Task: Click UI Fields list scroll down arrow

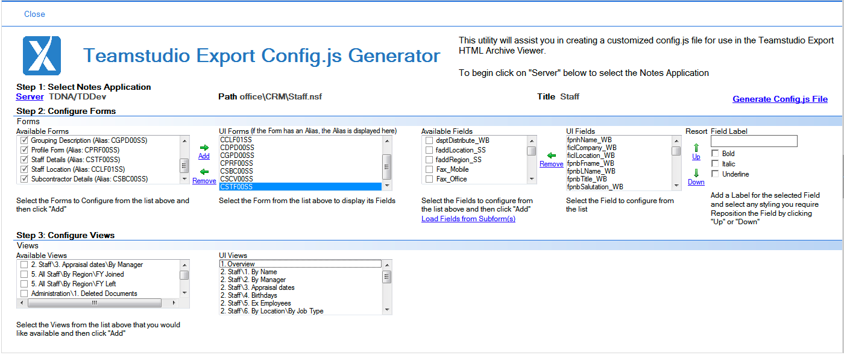Action: point(676,186)
